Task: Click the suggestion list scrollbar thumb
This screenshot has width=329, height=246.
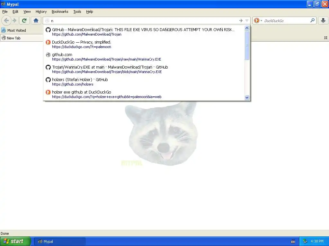Action: click(247, 45)
